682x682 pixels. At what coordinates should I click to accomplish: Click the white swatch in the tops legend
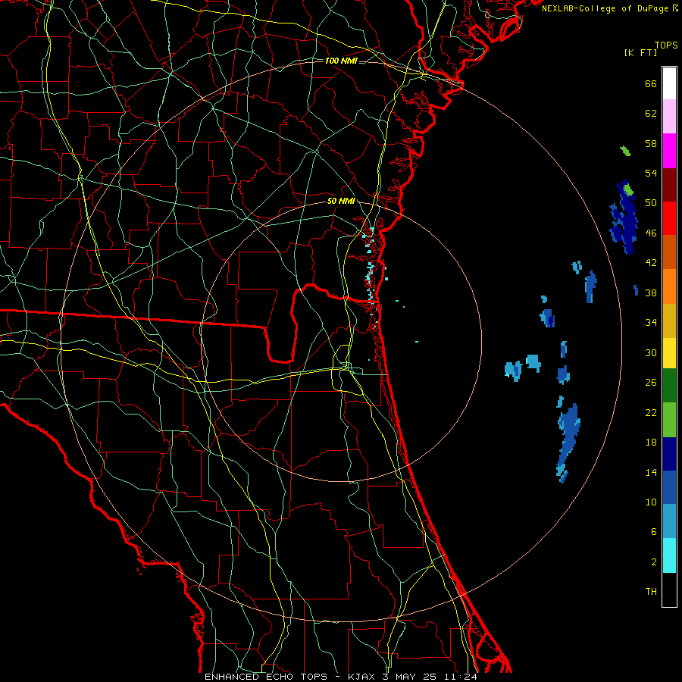[669, 83]
